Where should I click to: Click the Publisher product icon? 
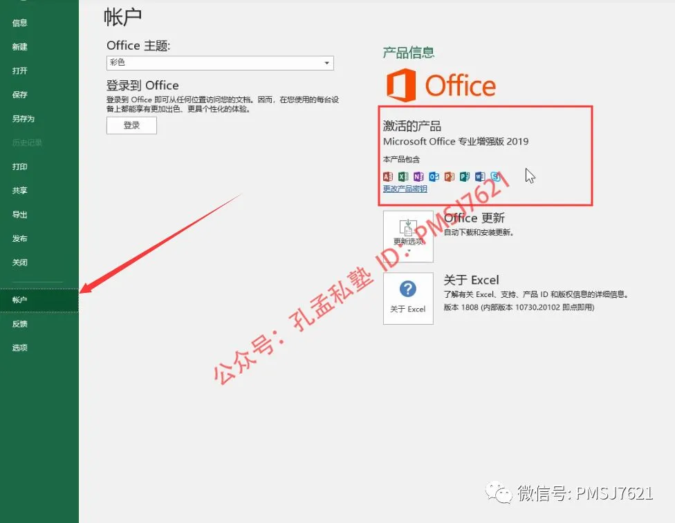tap(465, 176)
